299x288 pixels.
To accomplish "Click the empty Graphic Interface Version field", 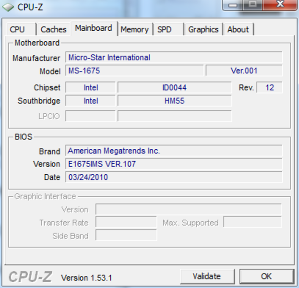I will point(189,209).
